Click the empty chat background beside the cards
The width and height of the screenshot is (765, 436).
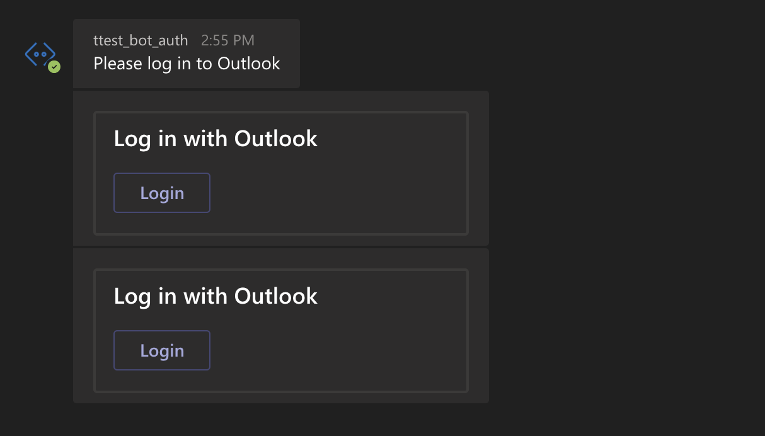click(x=624, y=252)
